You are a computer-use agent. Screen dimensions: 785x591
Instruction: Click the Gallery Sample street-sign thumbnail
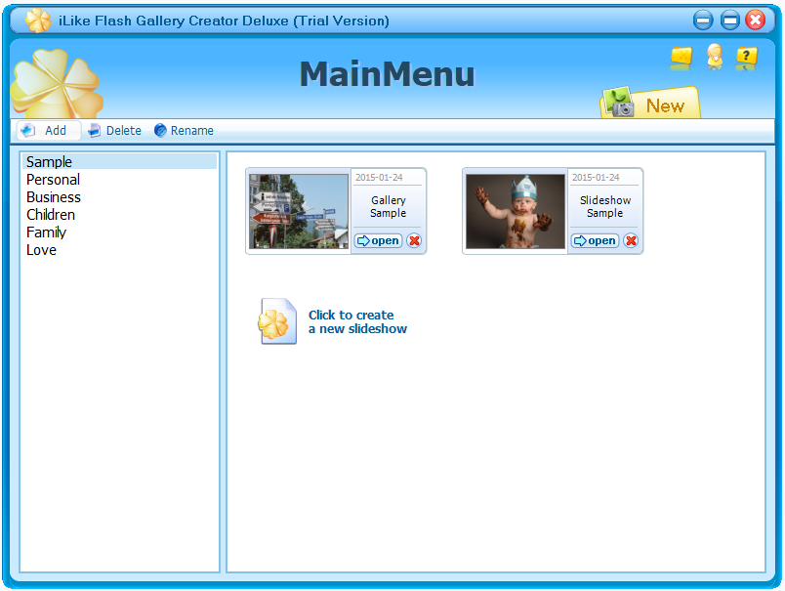[x=298, y=211]
